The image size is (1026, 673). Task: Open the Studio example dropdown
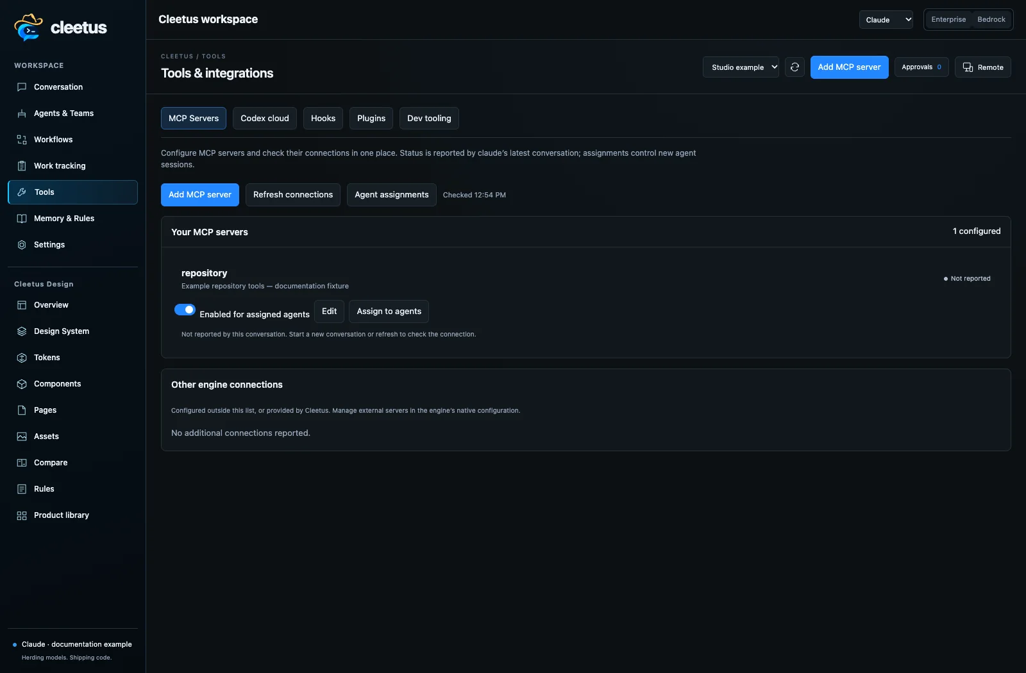[741, 67]
